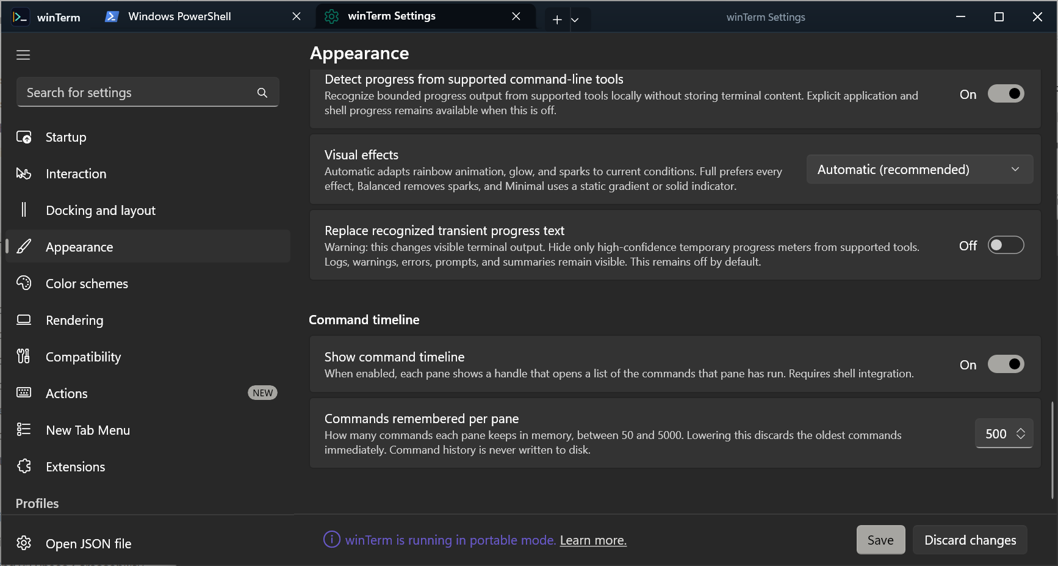The height and width of the screenshot is (566, 1058).
Task: Disable detect progress from command-line tools
Action: 1006,93
